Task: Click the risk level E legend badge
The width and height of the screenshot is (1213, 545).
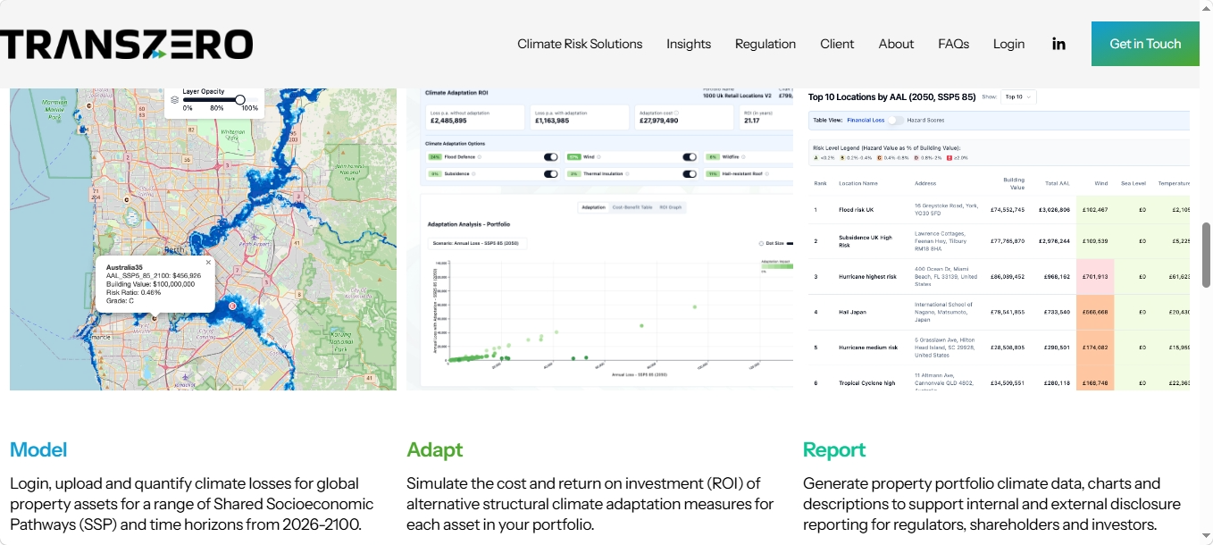Action: tap(948, 157)
